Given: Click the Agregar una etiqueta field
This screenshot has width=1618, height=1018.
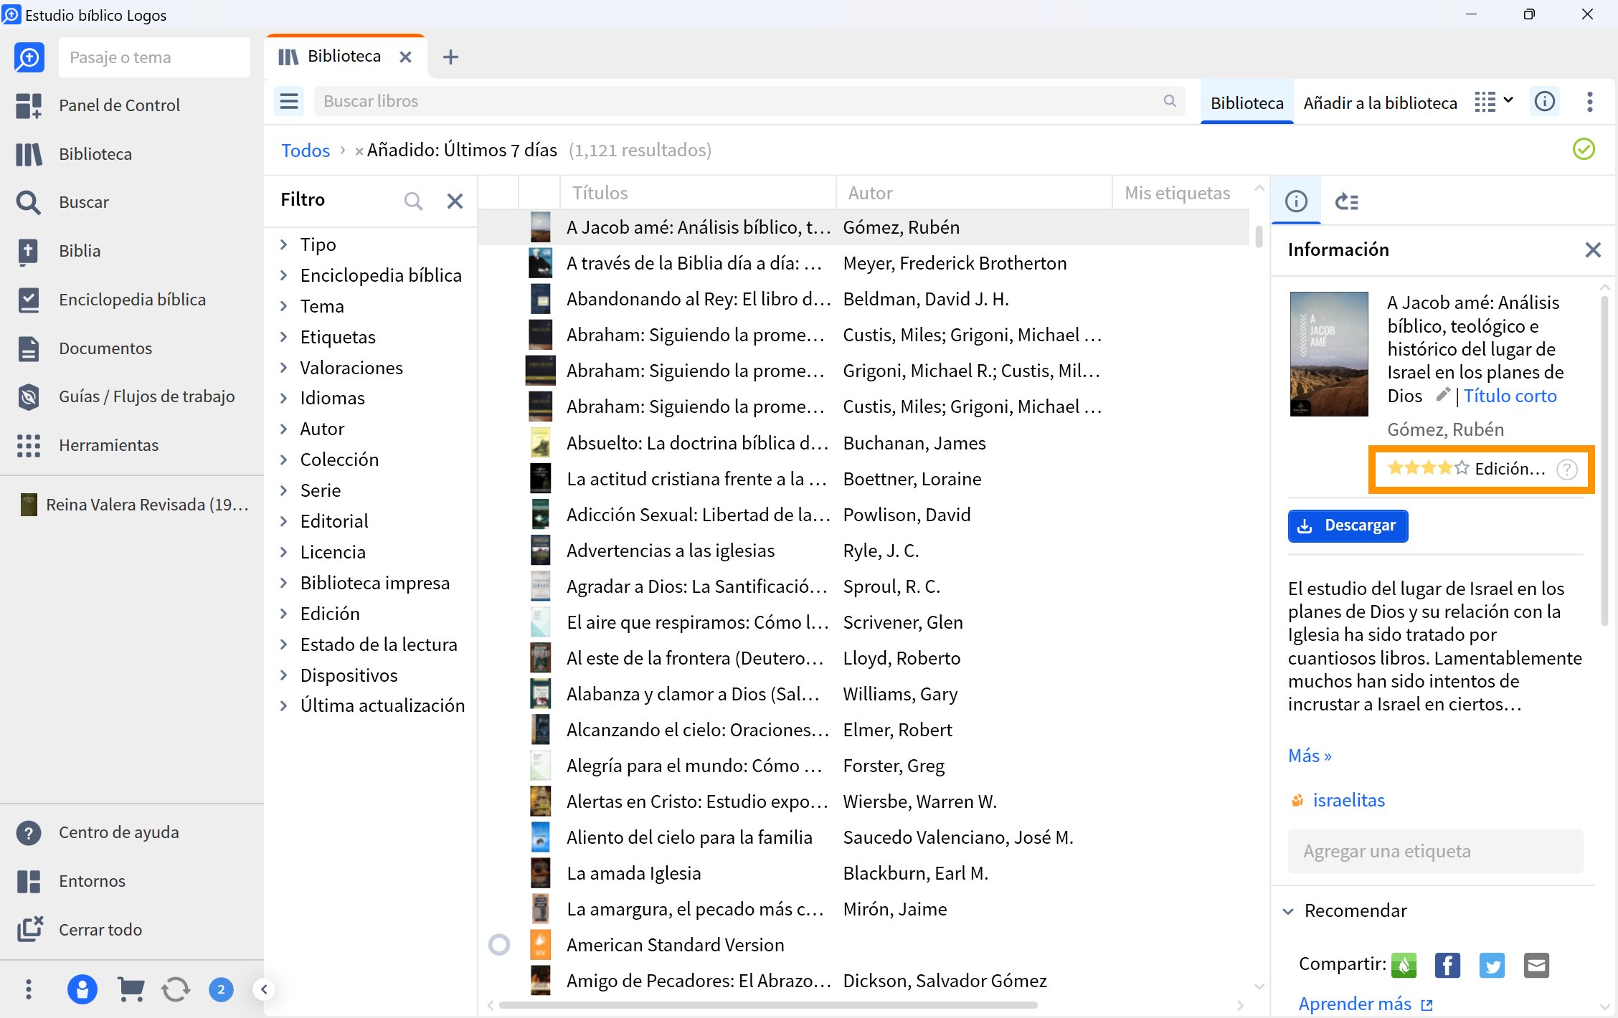Looking at the screenshot, I should 1435,852.
